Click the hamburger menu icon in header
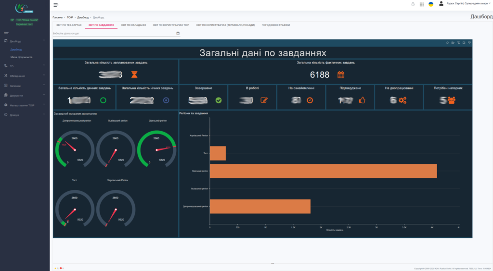This screenshot has height=271, width=493. pyautogui.click(x=56, y=5)
